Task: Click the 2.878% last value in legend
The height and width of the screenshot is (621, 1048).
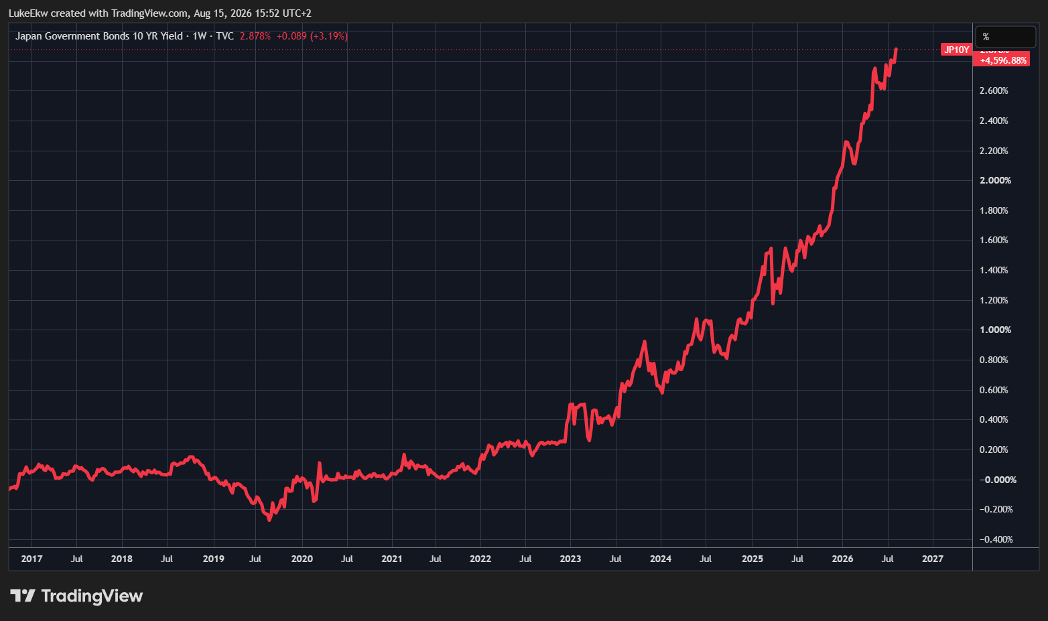Action: 255,36
